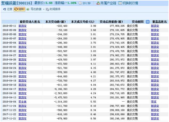Open shareholder name link in 2018-05-11 row
The image size is (169, 122).
[22, 26]
